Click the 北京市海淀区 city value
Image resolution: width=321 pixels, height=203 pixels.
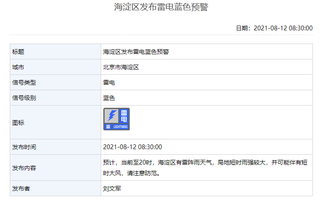click(121, 67)
